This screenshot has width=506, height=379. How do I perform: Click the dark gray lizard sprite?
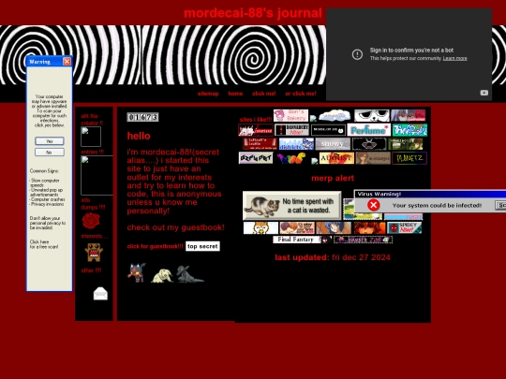pyautogui.click(x=189, y=274)
